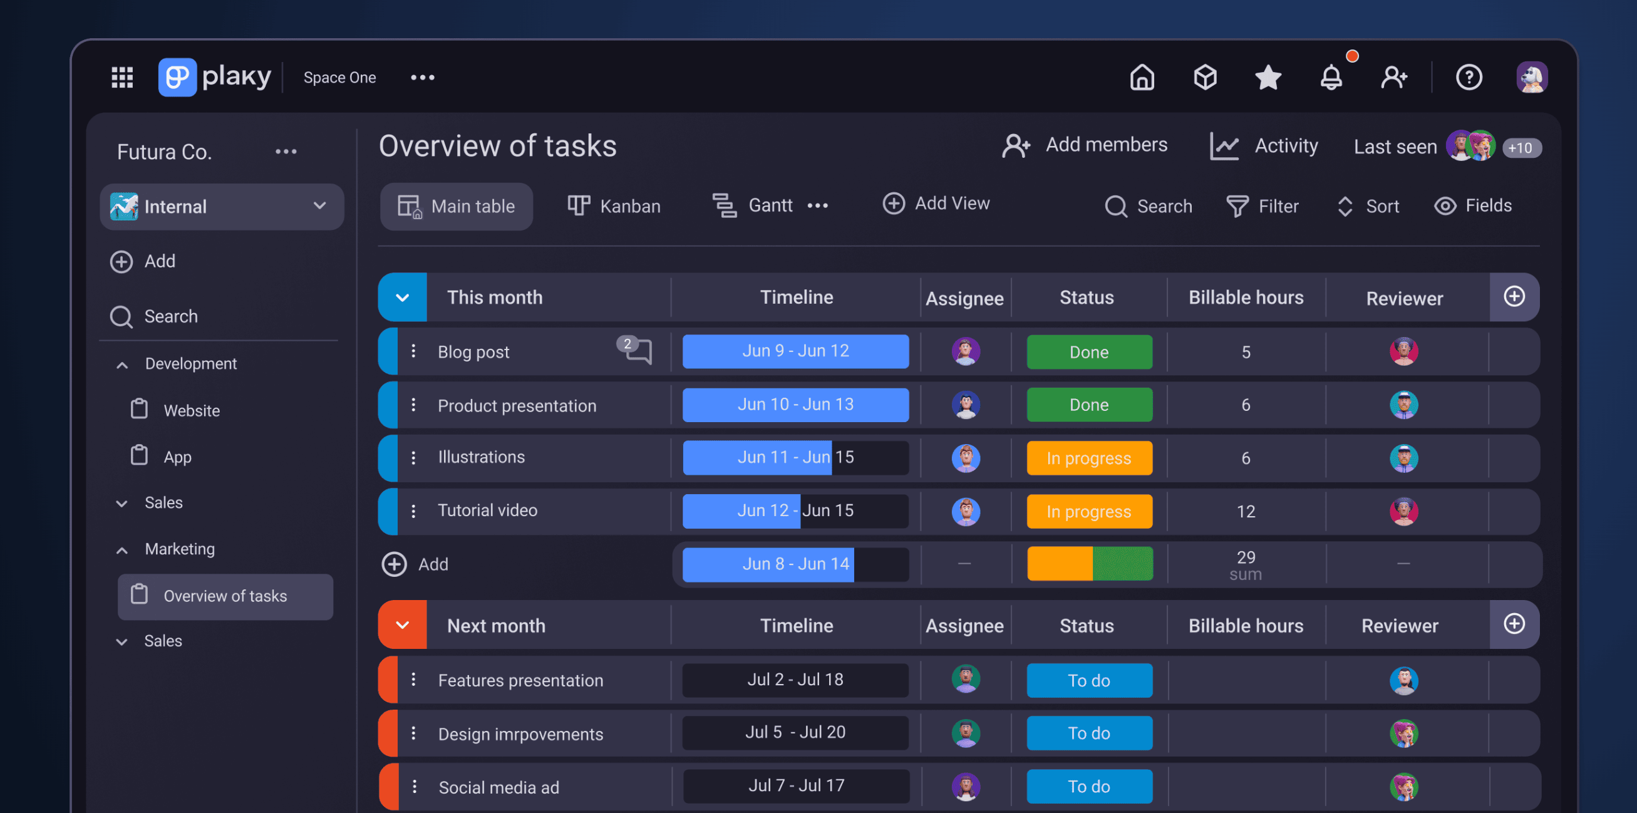Click the home icon in top bar

1141,77
